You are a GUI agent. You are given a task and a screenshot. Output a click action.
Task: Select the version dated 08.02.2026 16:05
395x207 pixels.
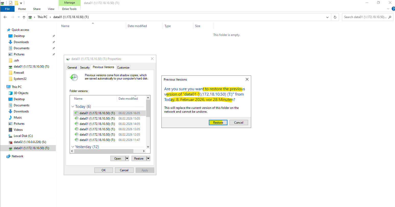click(x=110, y=113)
